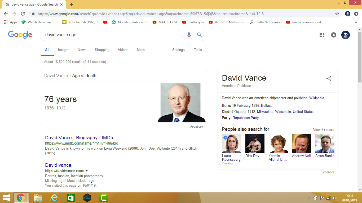Click the voice search microphone icon
362x203 pixels.
(189, 35)
